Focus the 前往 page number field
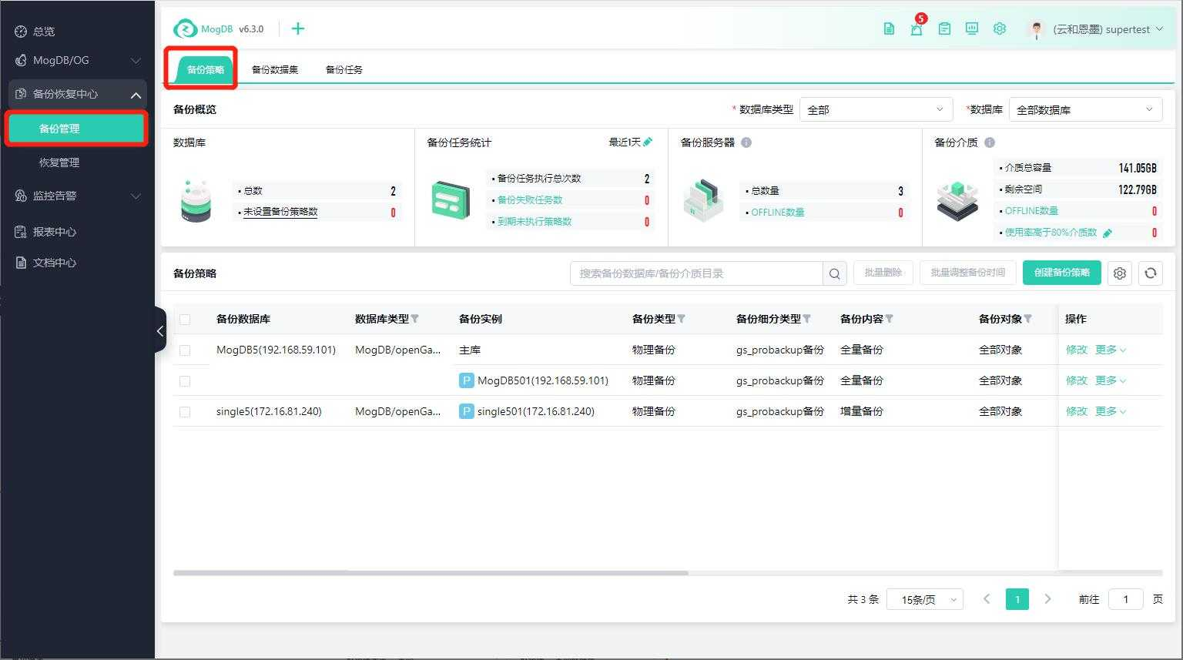Screen dimensions: 1183x660 (1125, 599)
